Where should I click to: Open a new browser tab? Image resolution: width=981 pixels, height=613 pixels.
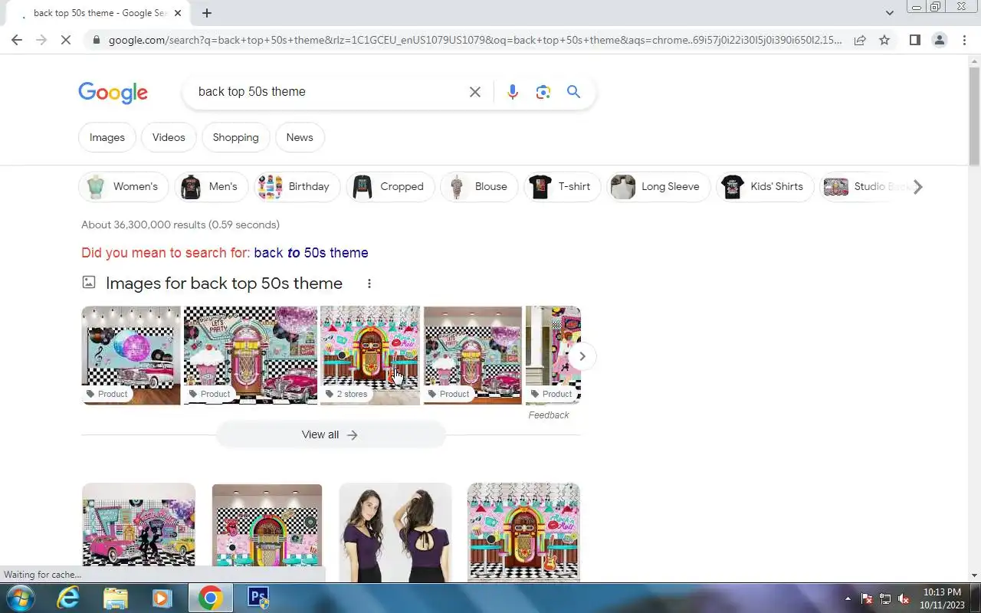pyautogui.click(x=207, y=13)
